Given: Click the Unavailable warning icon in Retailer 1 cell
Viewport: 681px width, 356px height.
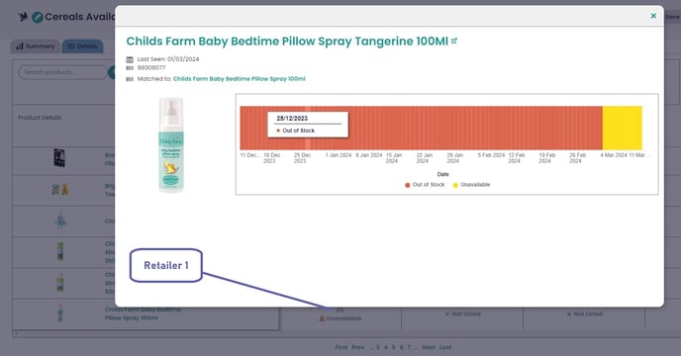Looking at the screenshot, I should [323, 318].
